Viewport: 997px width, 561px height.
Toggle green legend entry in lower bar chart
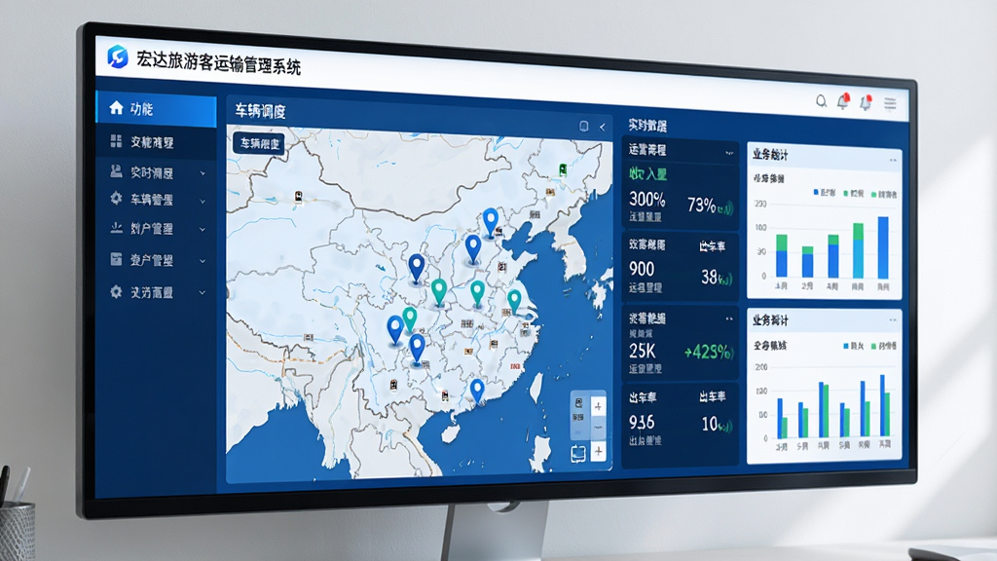coord(884,347)
